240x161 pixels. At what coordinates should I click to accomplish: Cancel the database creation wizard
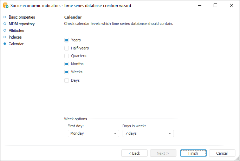point(222,153)
